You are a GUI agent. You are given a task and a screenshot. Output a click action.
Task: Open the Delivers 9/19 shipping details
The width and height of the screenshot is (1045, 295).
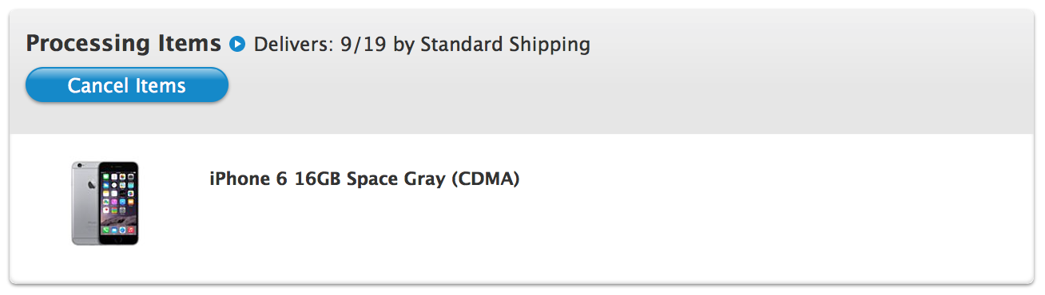pyautogui.click(x=422, y=45)
